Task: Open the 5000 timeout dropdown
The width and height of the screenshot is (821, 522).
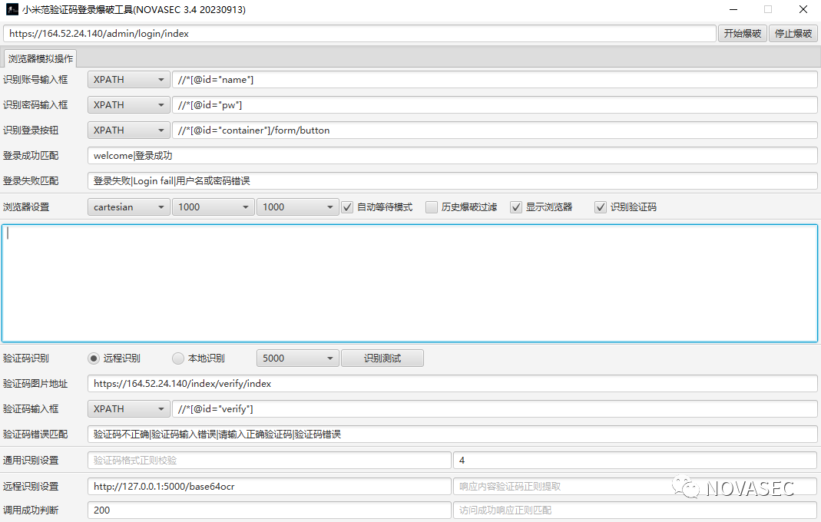Action: click(x=298, y=358)
